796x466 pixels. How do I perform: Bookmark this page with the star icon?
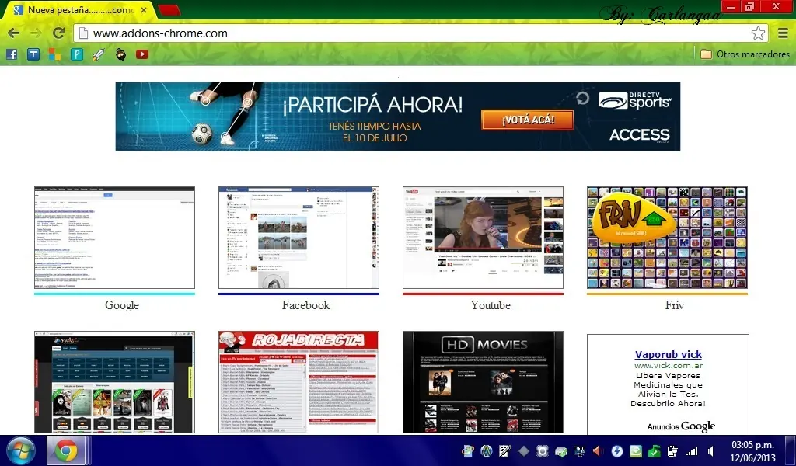(758, 33)
